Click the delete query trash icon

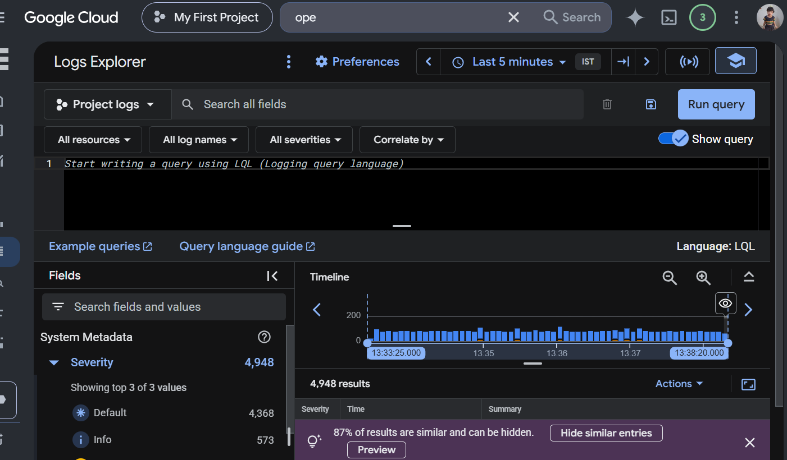pos(607,104)
